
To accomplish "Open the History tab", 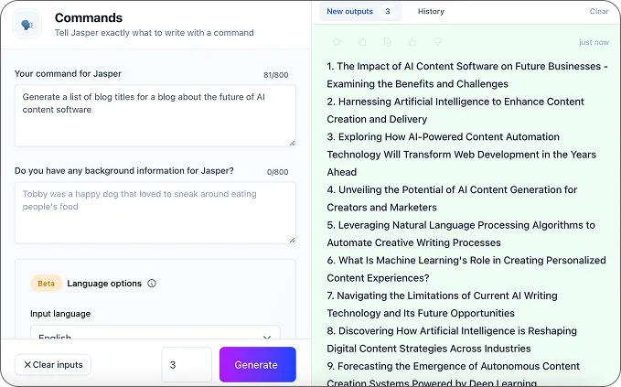I will point(431,12).
